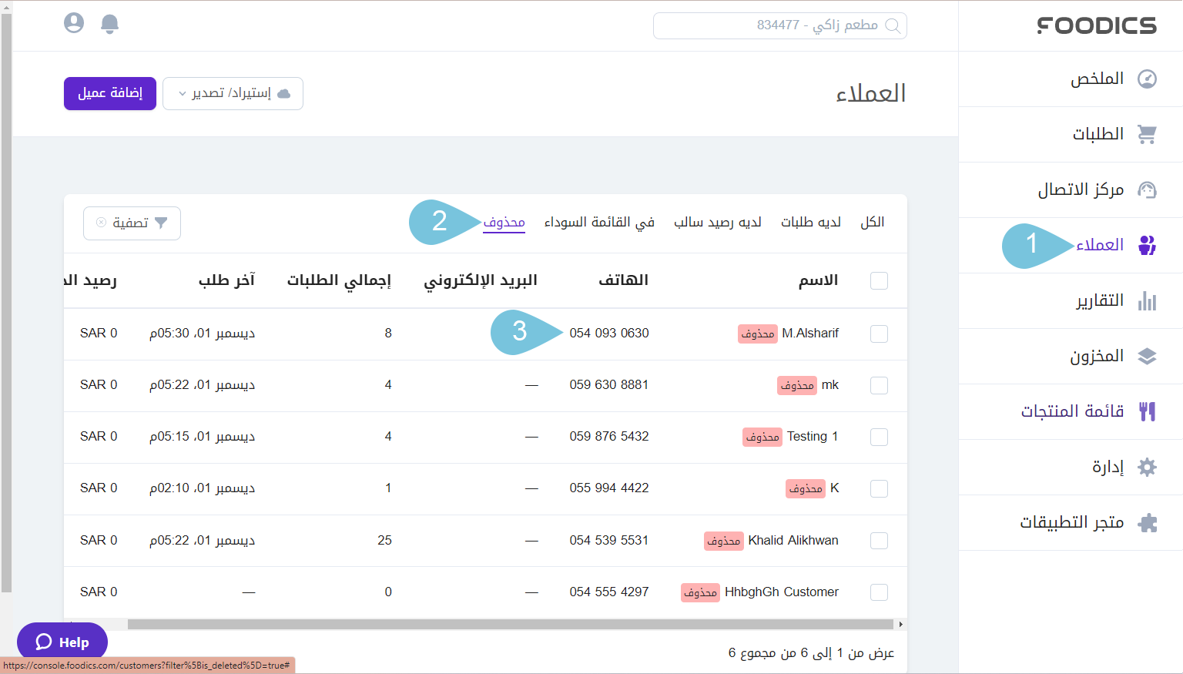Click the call center headset icon

1147,190
